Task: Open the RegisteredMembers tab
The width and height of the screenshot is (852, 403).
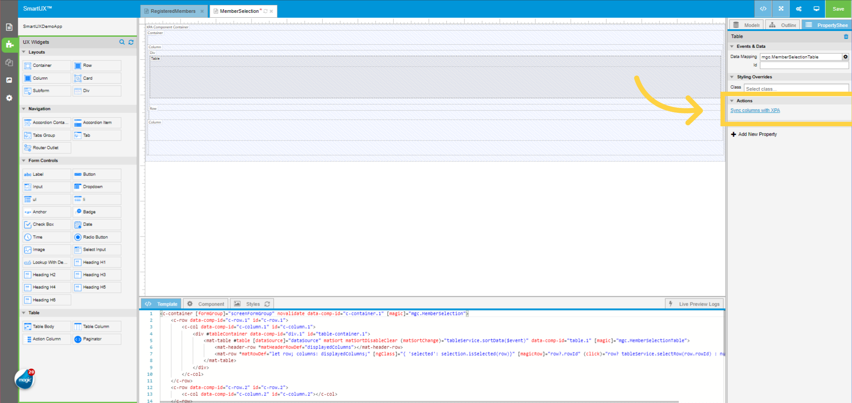Action: 173,11
